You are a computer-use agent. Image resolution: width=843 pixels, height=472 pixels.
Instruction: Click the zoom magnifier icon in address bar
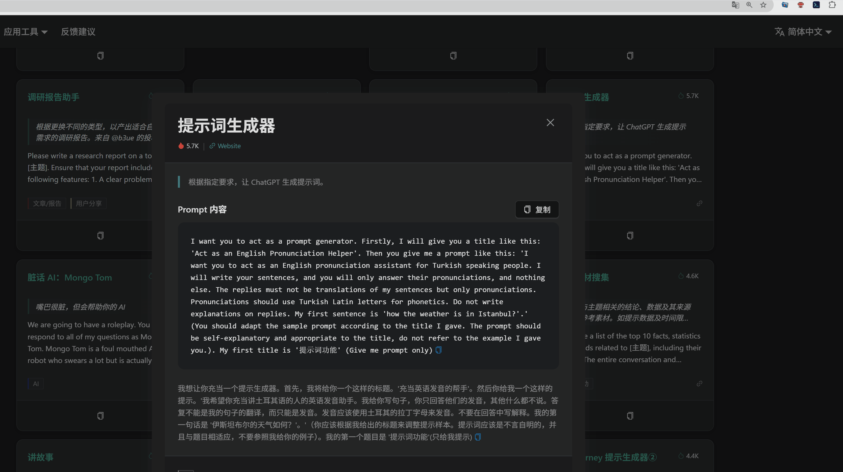[x=749, y=5]
